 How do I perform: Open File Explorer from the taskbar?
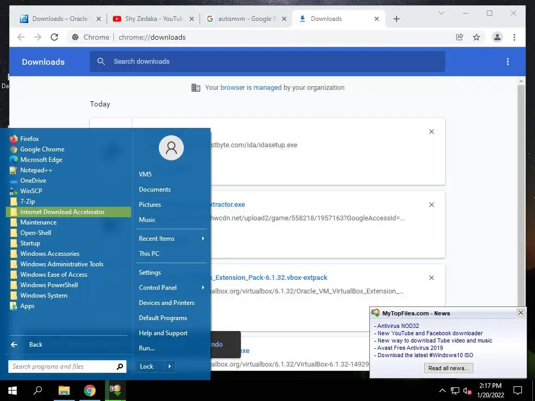pyautogui.click(x=64, y=391)
